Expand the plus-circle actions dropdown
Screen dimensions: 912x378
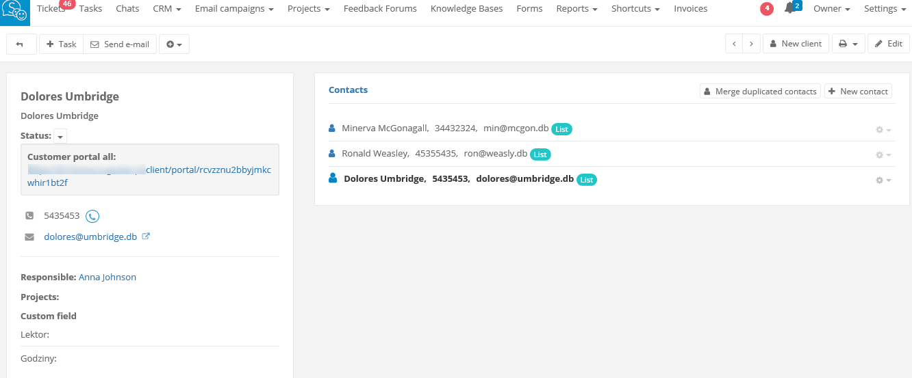coord(174,44)
